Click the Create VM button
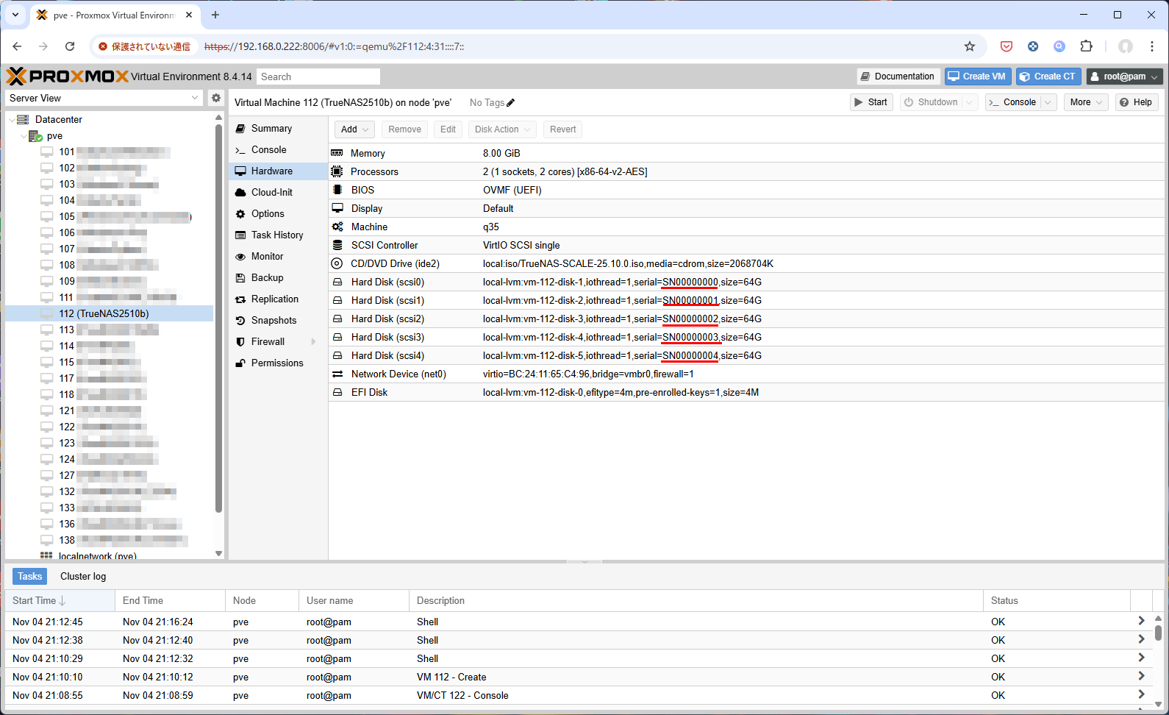This screenshot has height=715, width=1169. pyautogui.click(x=977, y=77)
